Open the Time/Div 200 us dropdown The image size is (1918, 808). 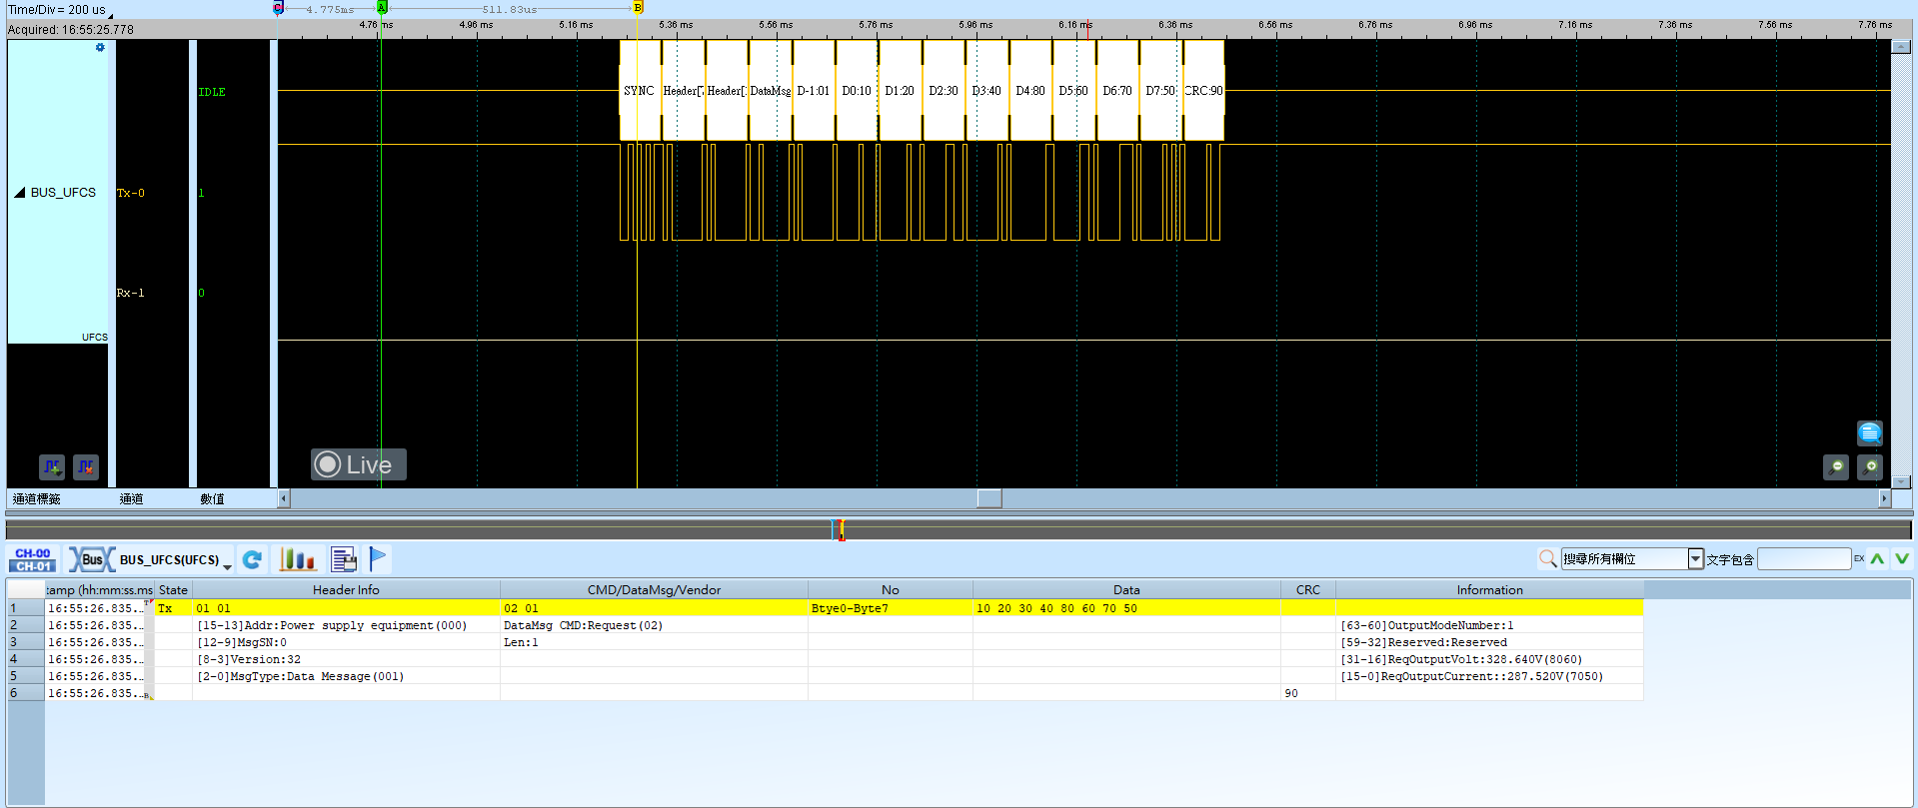111,14
